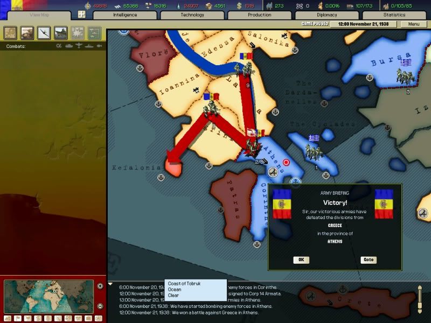Switch to the Intelligence tab
The image size is (431, 323).
click(125, 15)
